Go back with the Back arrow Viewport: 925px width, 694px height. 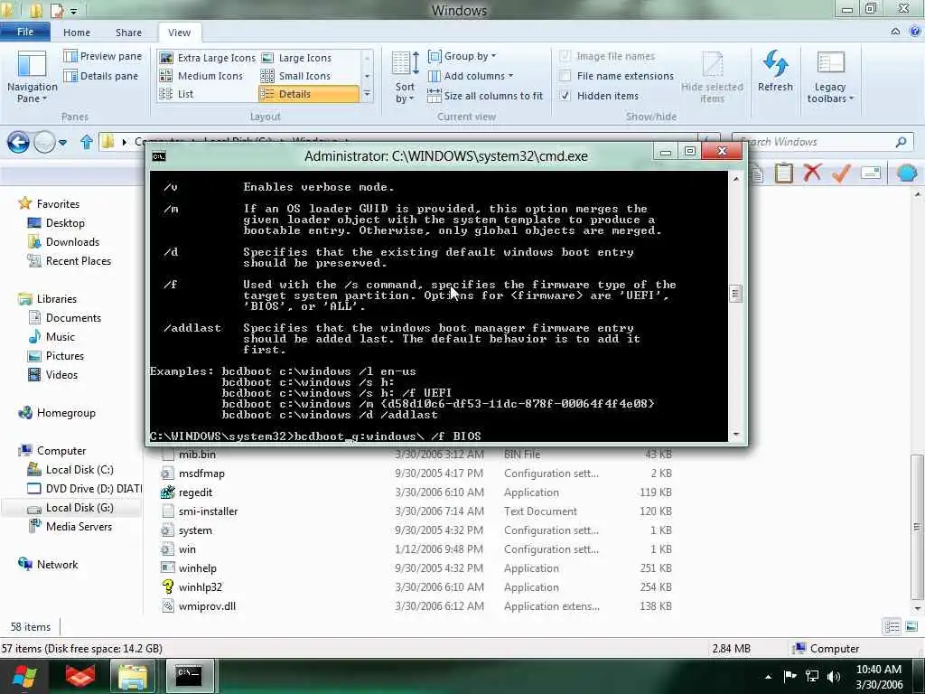tap(18, 142)
